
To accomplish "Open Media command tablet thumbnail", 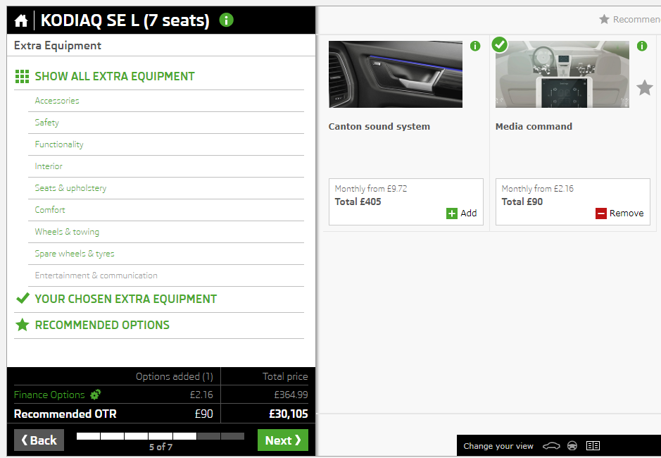I will tap(562, 74).
